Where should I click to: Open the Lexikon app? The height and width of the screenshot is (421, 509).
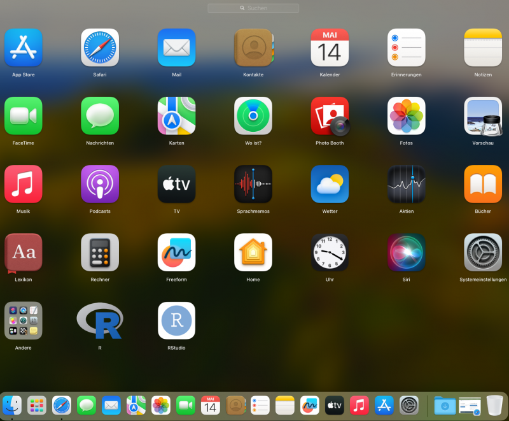point(24,253)
